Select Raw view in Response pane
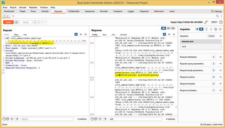The height and width of the screenshot is (128, 225). [x=105, y=35]
